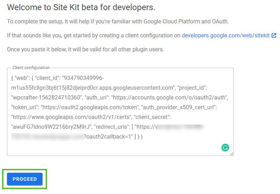The height and width of the screenshot is (194, 280).
Task: Click the sentence mentioning Google Cloud Platform and OAuth
Action: point(118,21)
